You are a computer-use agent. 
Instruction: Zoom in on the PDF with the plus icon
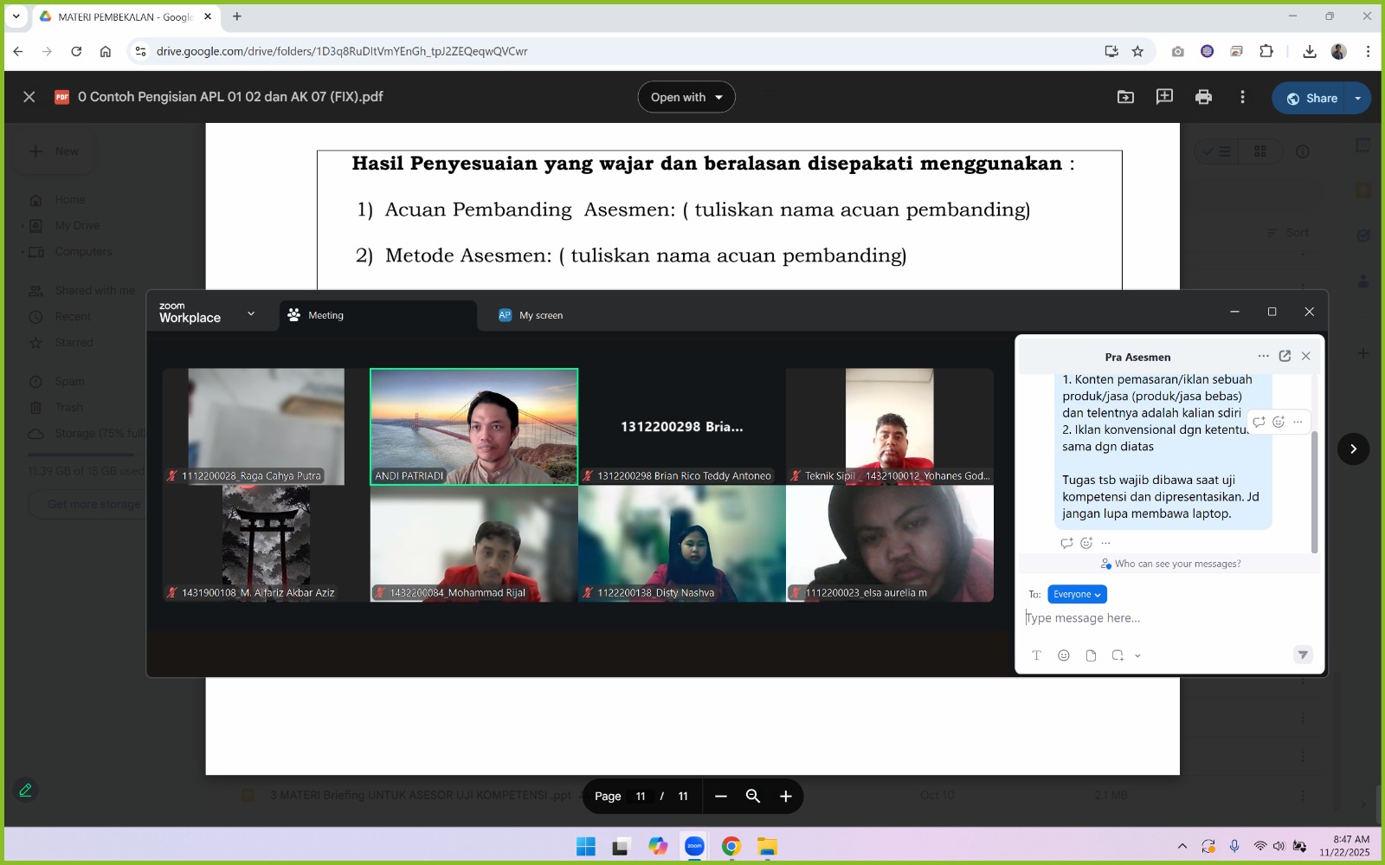786,797
